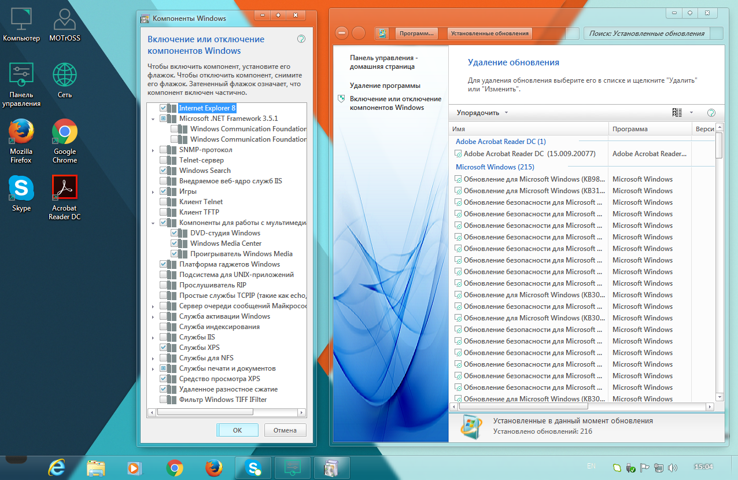
Task: Open the Компьютер desktop icon
Action: tap(21, 25)
